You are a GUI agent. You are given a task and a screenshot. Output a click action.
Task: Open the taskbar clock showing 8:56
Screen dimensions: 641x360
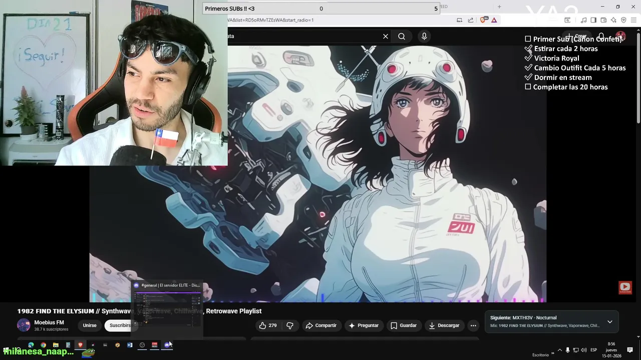pyautogui.click(x=611, y=350)
